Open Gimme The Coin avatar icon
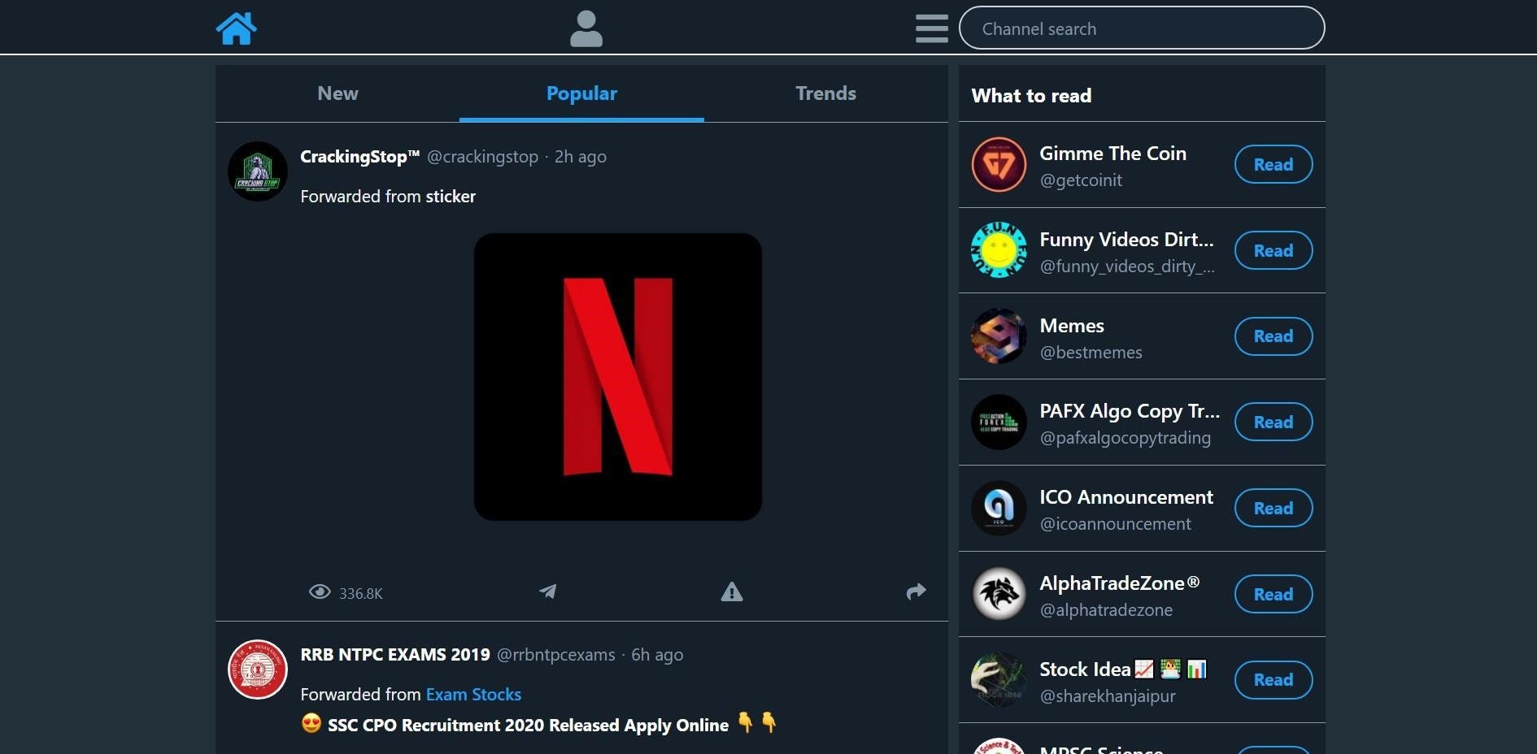The width and height of the screenshot is (1537, 754). [x=999, y=165]
